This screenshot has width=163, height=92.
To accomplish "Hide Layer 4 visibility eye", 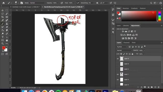I will (118, 79).
